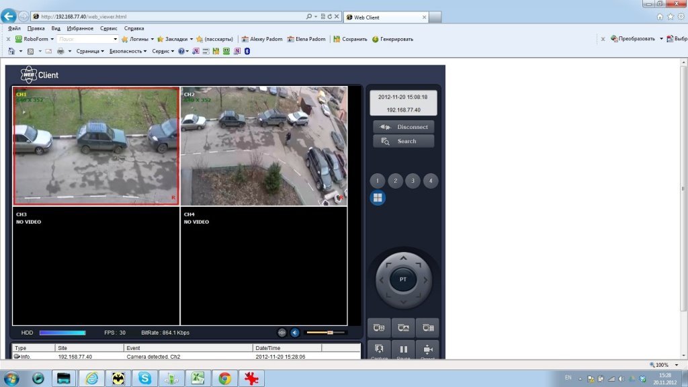
Task: Click the volume slider handle
Action: [330, 333]
